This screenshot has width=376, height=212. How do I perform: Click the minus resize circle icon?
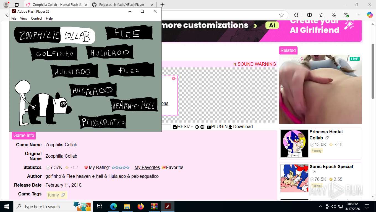pyautogui.click(x=202, y=127)
